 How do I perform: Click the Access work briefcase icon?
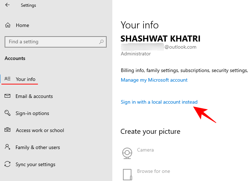pos(8,130)
